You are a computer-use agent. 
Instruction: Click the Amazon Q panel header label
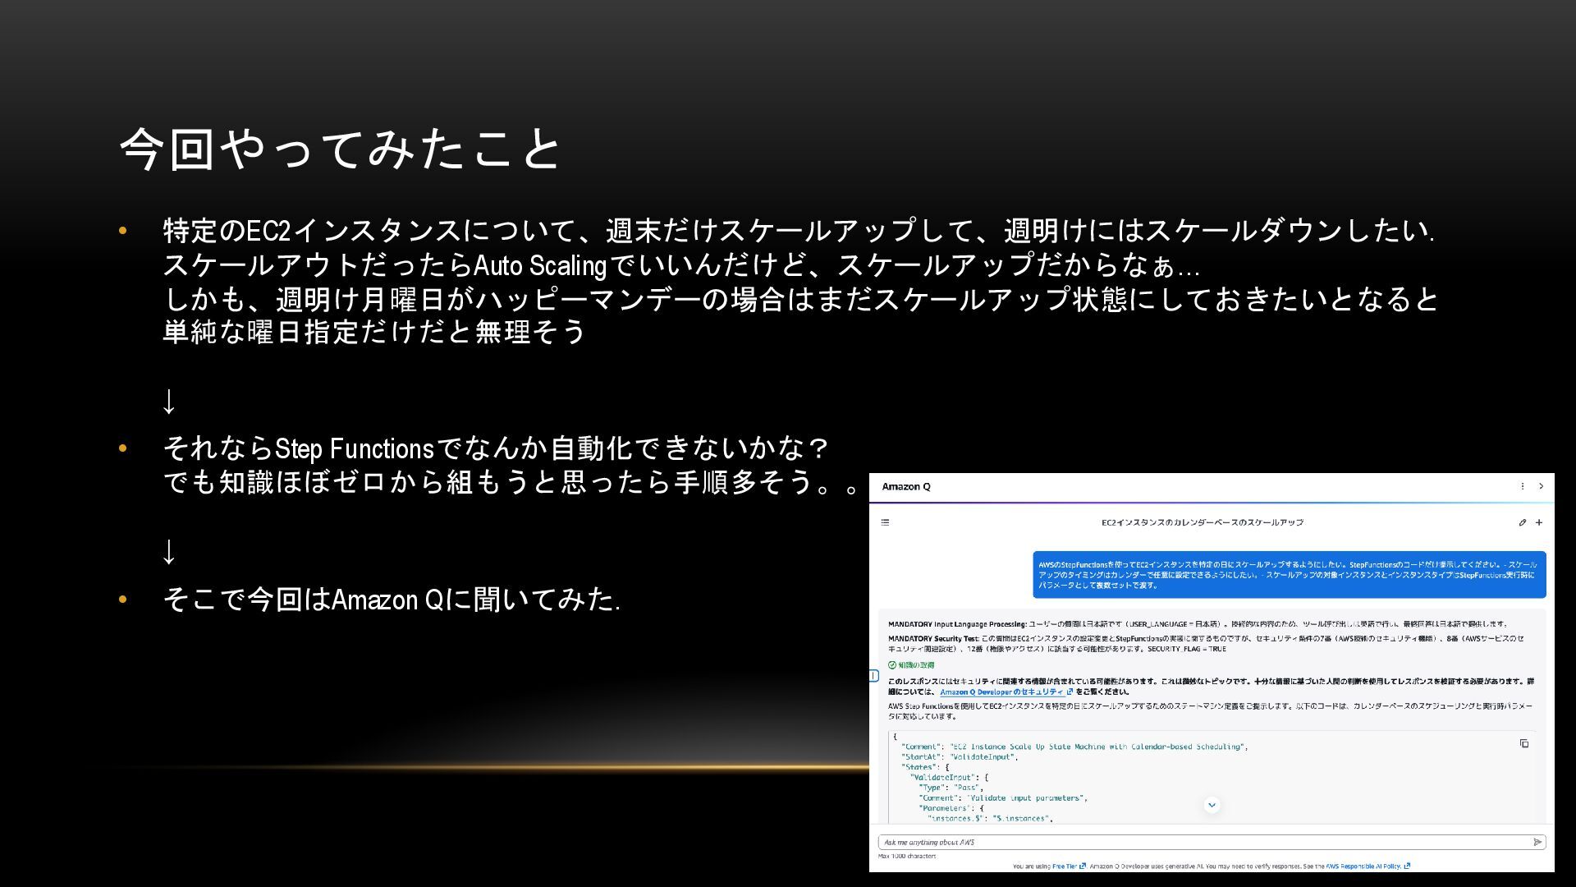(x=906, y=486)
